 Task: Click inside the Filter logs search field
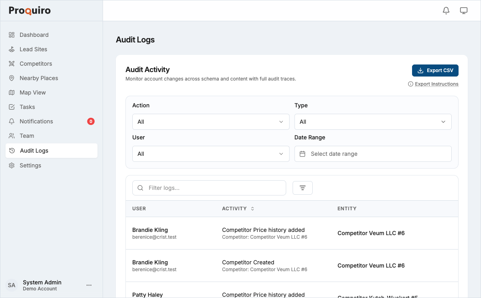click(209, 187)
